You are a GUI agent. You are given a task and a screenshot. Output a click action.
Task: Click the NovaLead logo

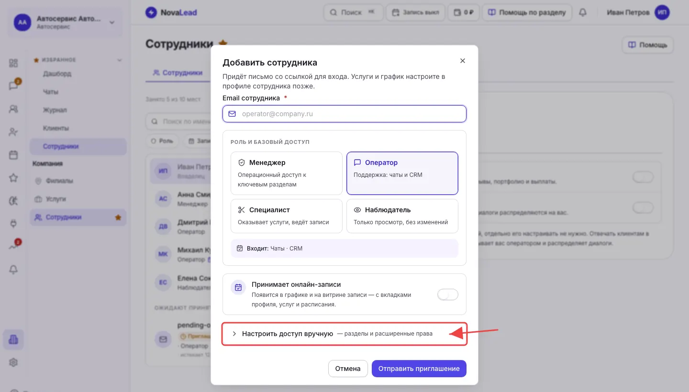click(172, 12)
